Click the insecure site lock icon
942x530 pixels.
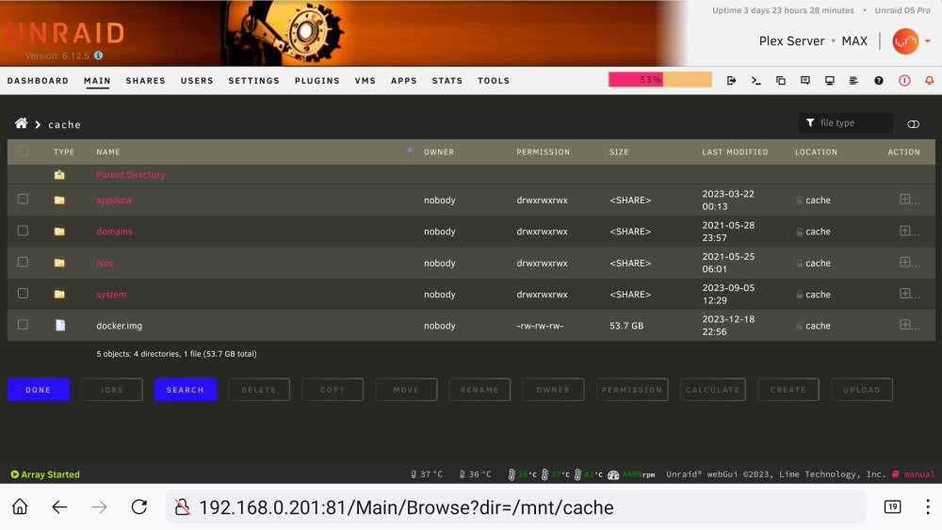point(182,507)
